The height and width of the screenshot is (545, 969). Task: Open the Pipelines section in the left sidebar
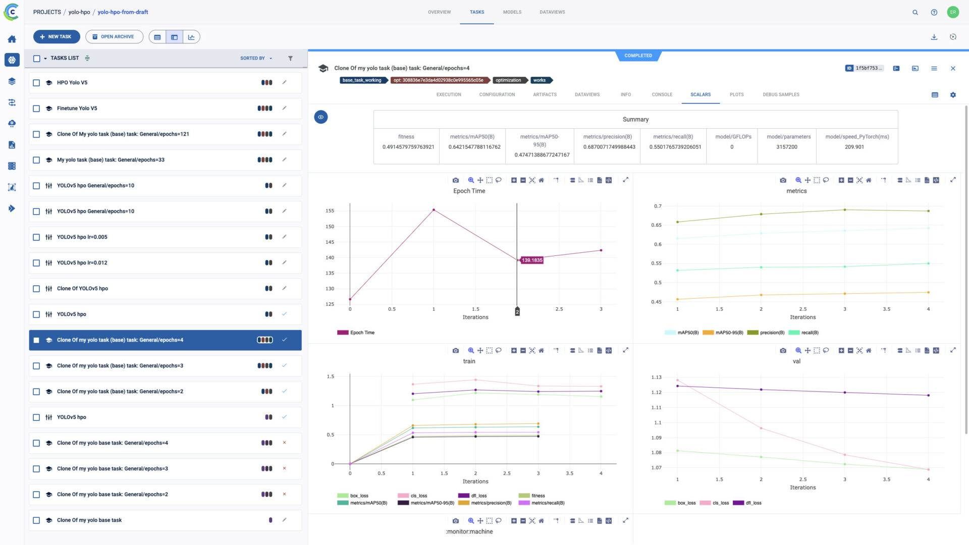point(12,102)
